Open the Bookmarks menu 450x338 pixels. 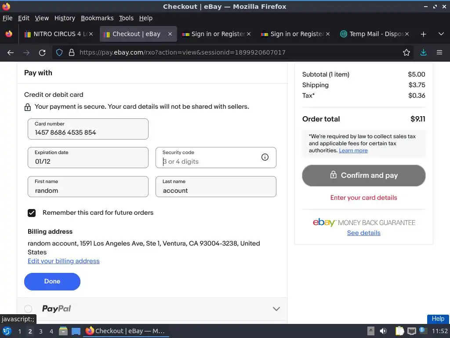[x=97, y=18]
